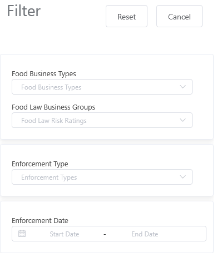Image resolution: width=217 pixels, height=257 pixels.
Task: Select the Enforcement Types placeholder text
Action: [x=49, y=177]
